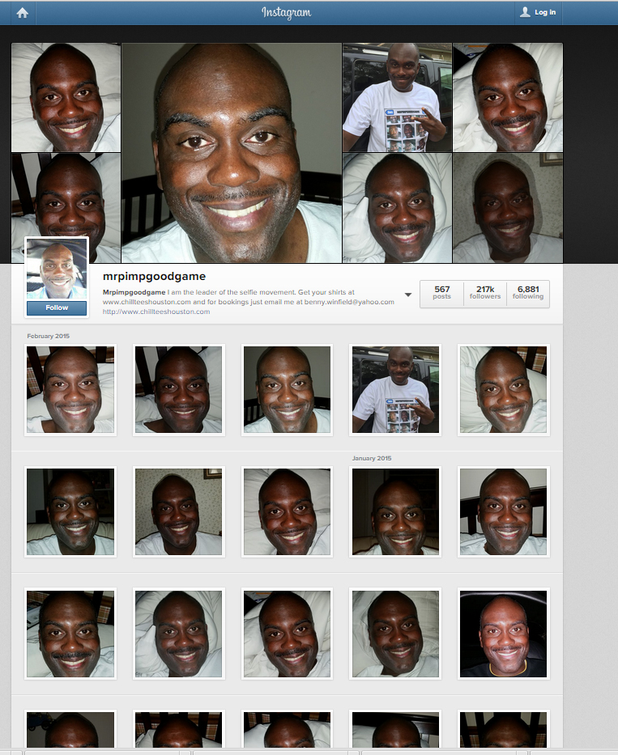
Task: Open the t-shirt pointing photo in header collage
Action: pos(397,98)
